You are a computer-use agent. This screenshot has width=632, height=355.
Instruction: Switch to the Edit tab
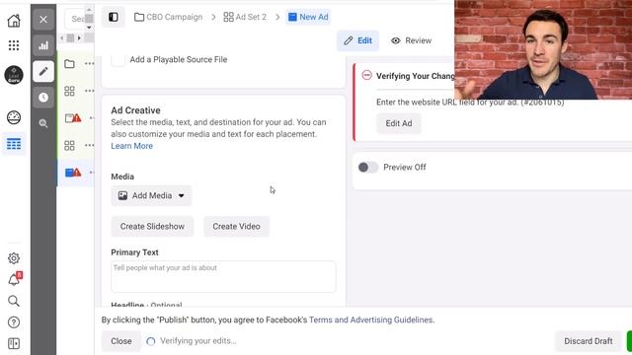[x=357, y=40]
